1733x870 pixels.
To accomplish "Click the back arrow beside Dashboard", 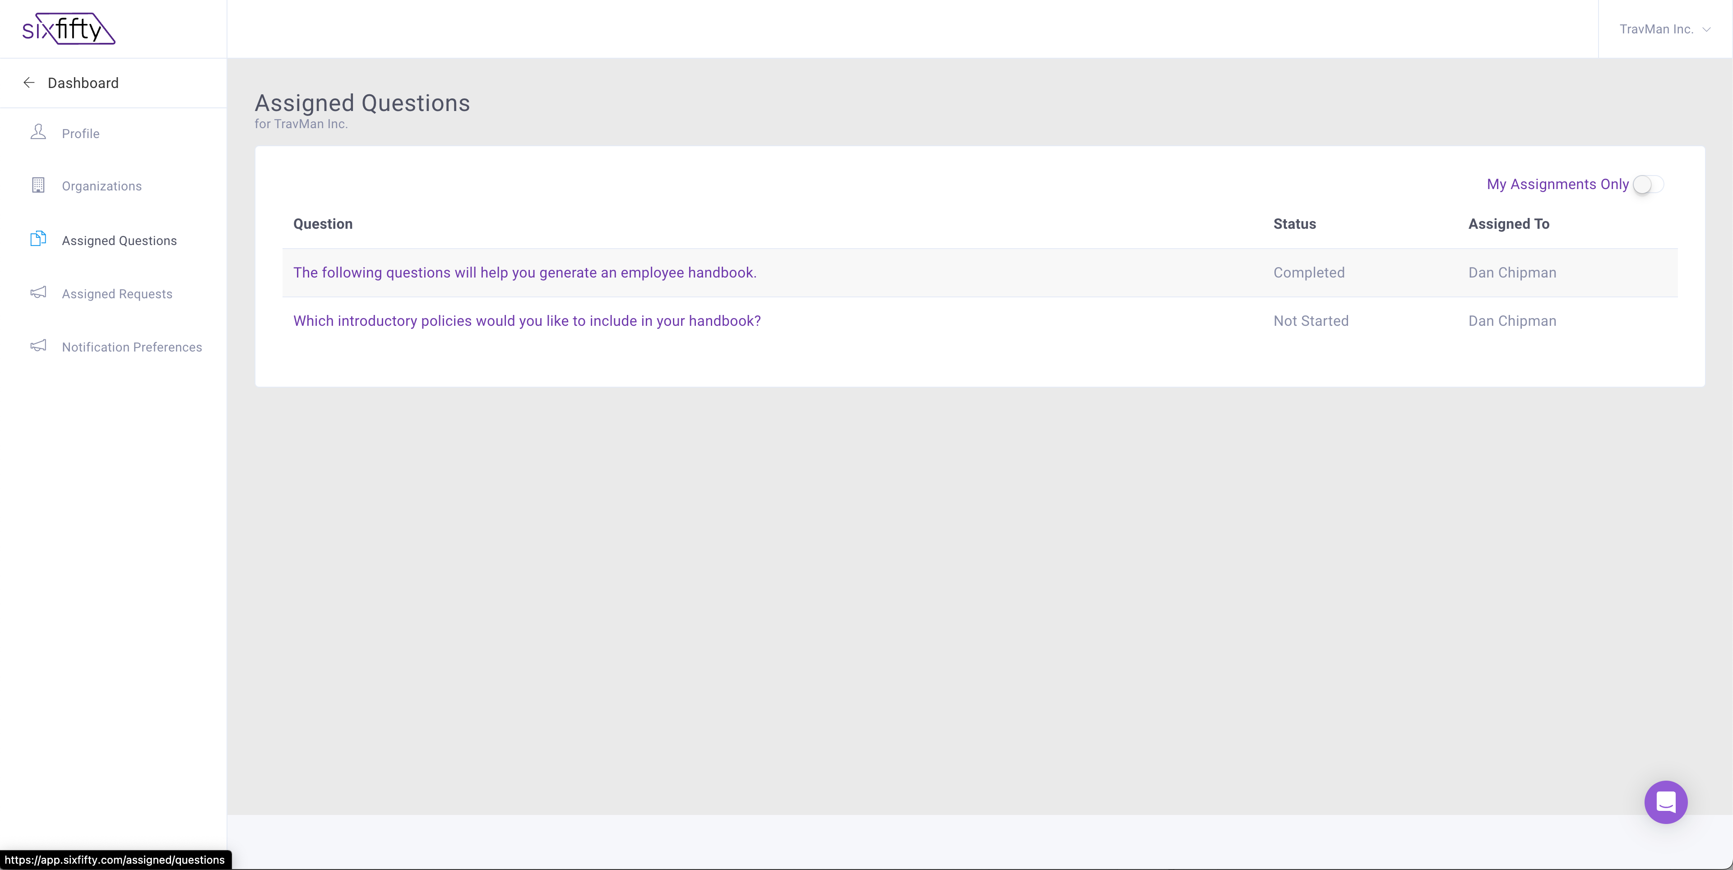I will pyautogui.click(x=29, y=83).
